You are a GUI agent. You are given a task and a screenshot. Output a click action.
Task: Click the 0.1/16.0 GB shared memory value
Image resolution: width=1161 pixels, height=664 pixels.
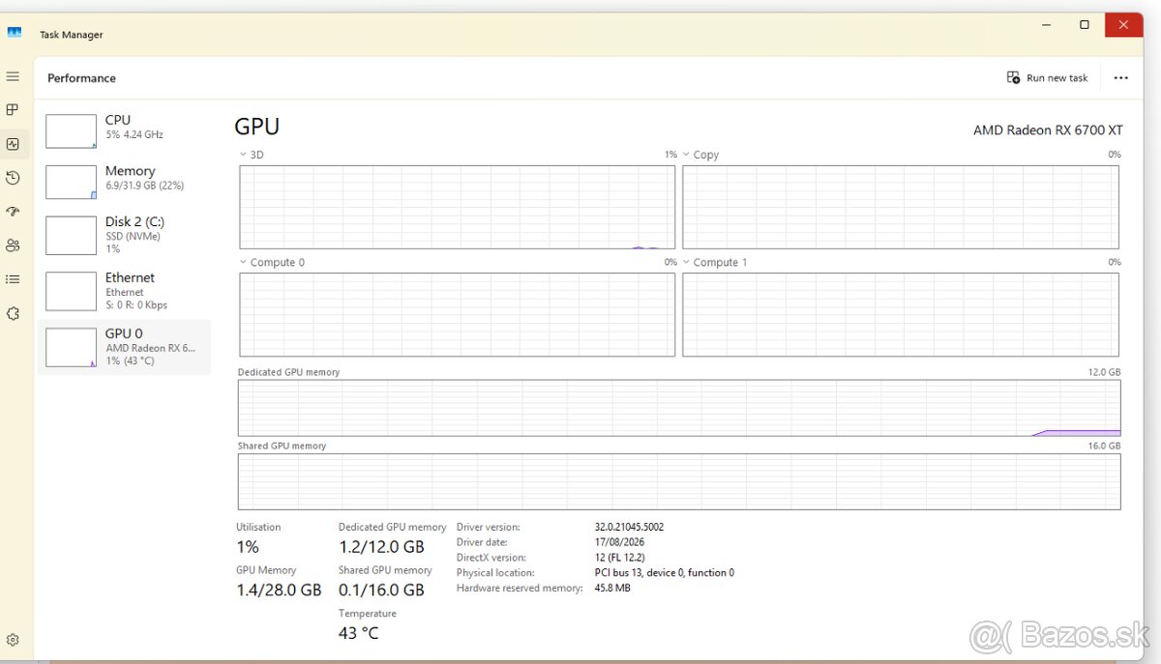pos(381,590)
